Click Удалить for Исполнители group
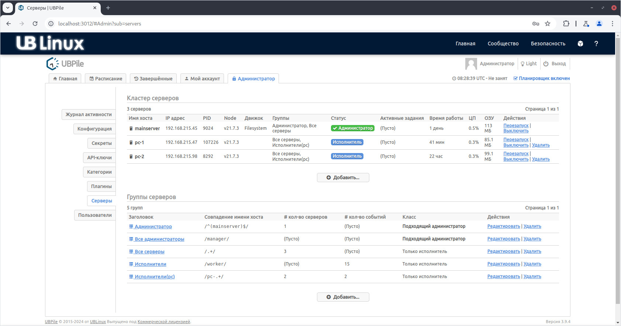The image size is (621, 326). pyautogui.click(x=532, y=264)
